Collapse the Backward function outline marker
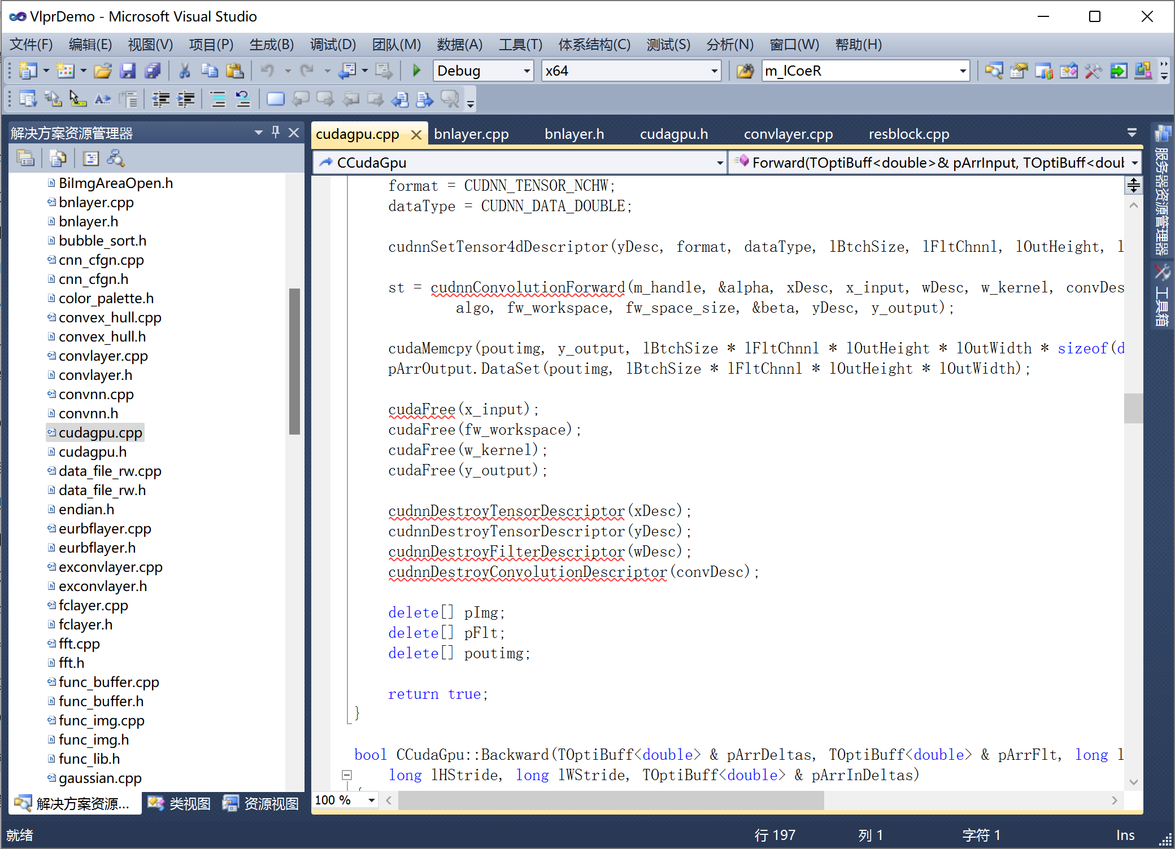 [347, 775]
